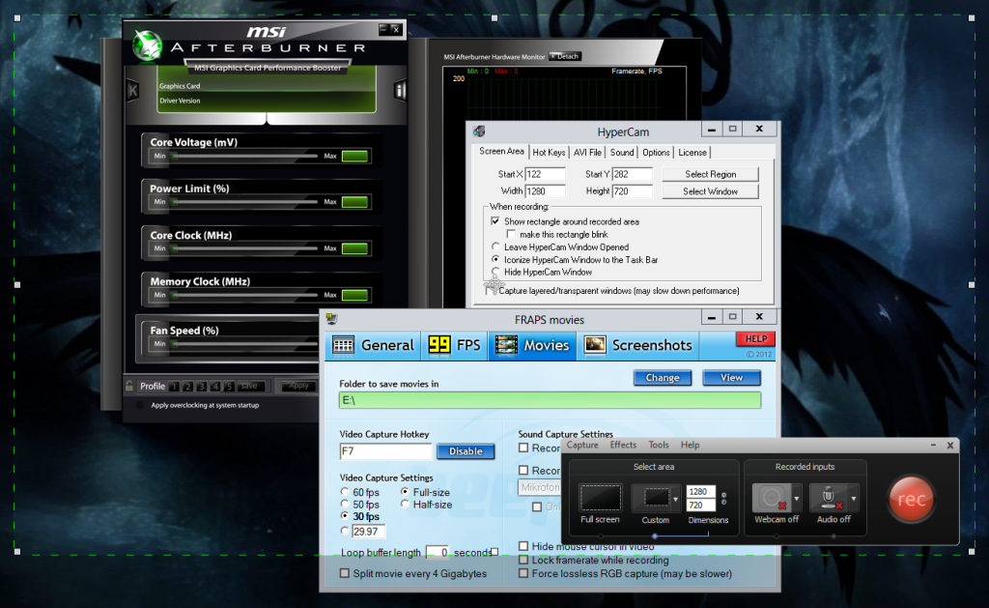Click the Webcam off icon

771,499
